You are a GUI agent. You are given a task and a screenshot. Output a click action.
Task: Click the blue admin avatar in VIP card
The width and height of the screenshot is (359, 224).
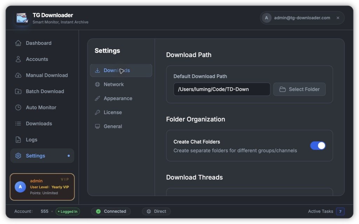[20, 187]
